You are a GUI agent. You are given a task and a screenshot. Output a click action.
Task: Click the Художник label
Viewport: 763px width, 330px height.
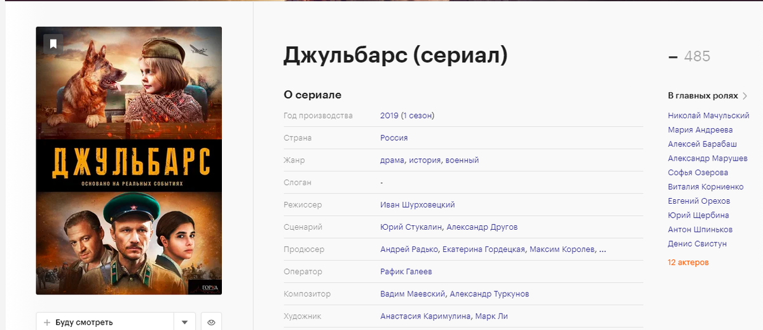coord(303,316)
